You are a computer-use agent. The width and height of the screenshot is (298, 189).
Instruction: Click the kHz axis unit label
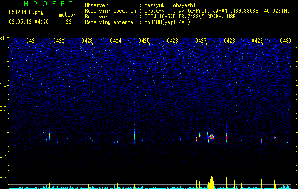pos(4,38)
